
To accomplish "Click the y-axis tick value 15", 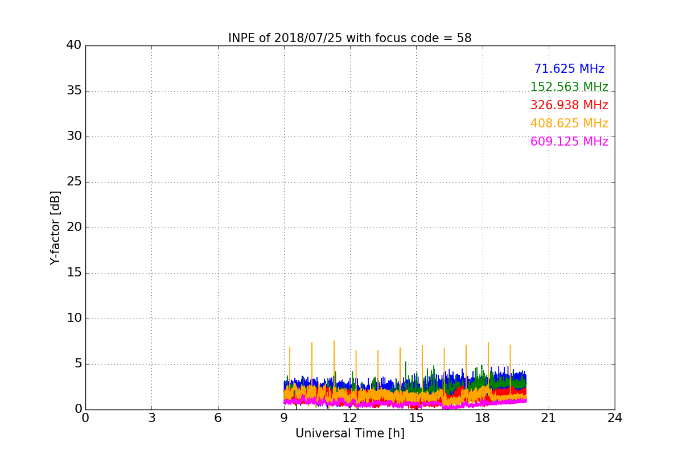I will pos(74,273).
